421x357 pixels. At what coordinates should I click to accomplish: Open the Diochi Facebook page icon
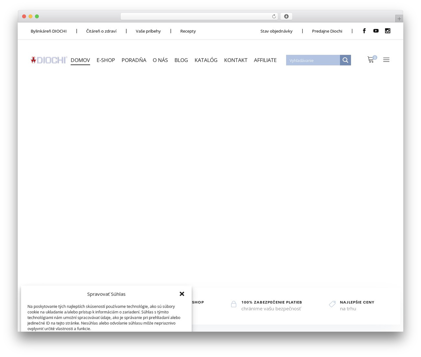[x=364, y=31]
